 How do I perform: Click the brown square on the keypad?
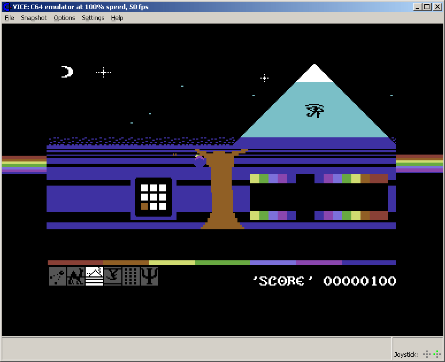pyautogui.click(x=144, y=206)
